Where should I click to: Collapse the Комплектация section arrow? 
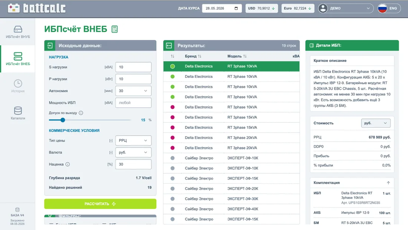click(388, 183)
